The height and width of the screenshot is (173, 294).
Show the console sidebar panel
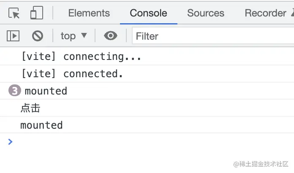click(13, 36)
